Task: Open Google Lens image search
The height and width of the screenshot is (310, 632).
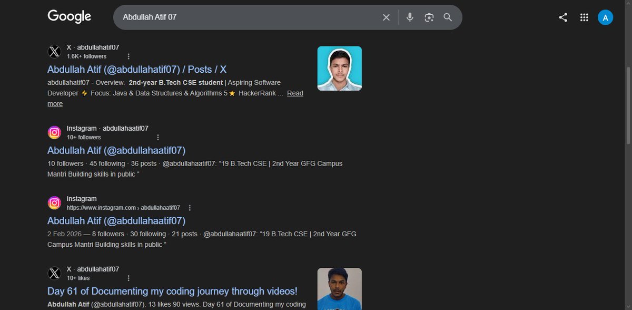Action: pos(429,17)
